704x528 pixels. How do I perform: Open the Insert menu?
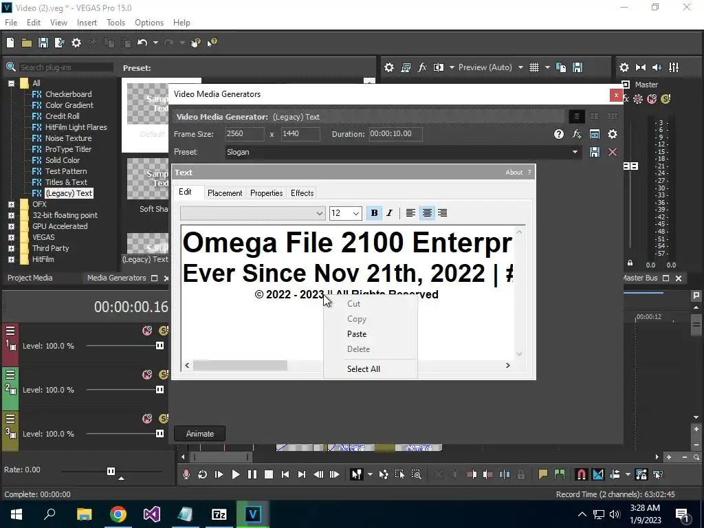[87, 23]
